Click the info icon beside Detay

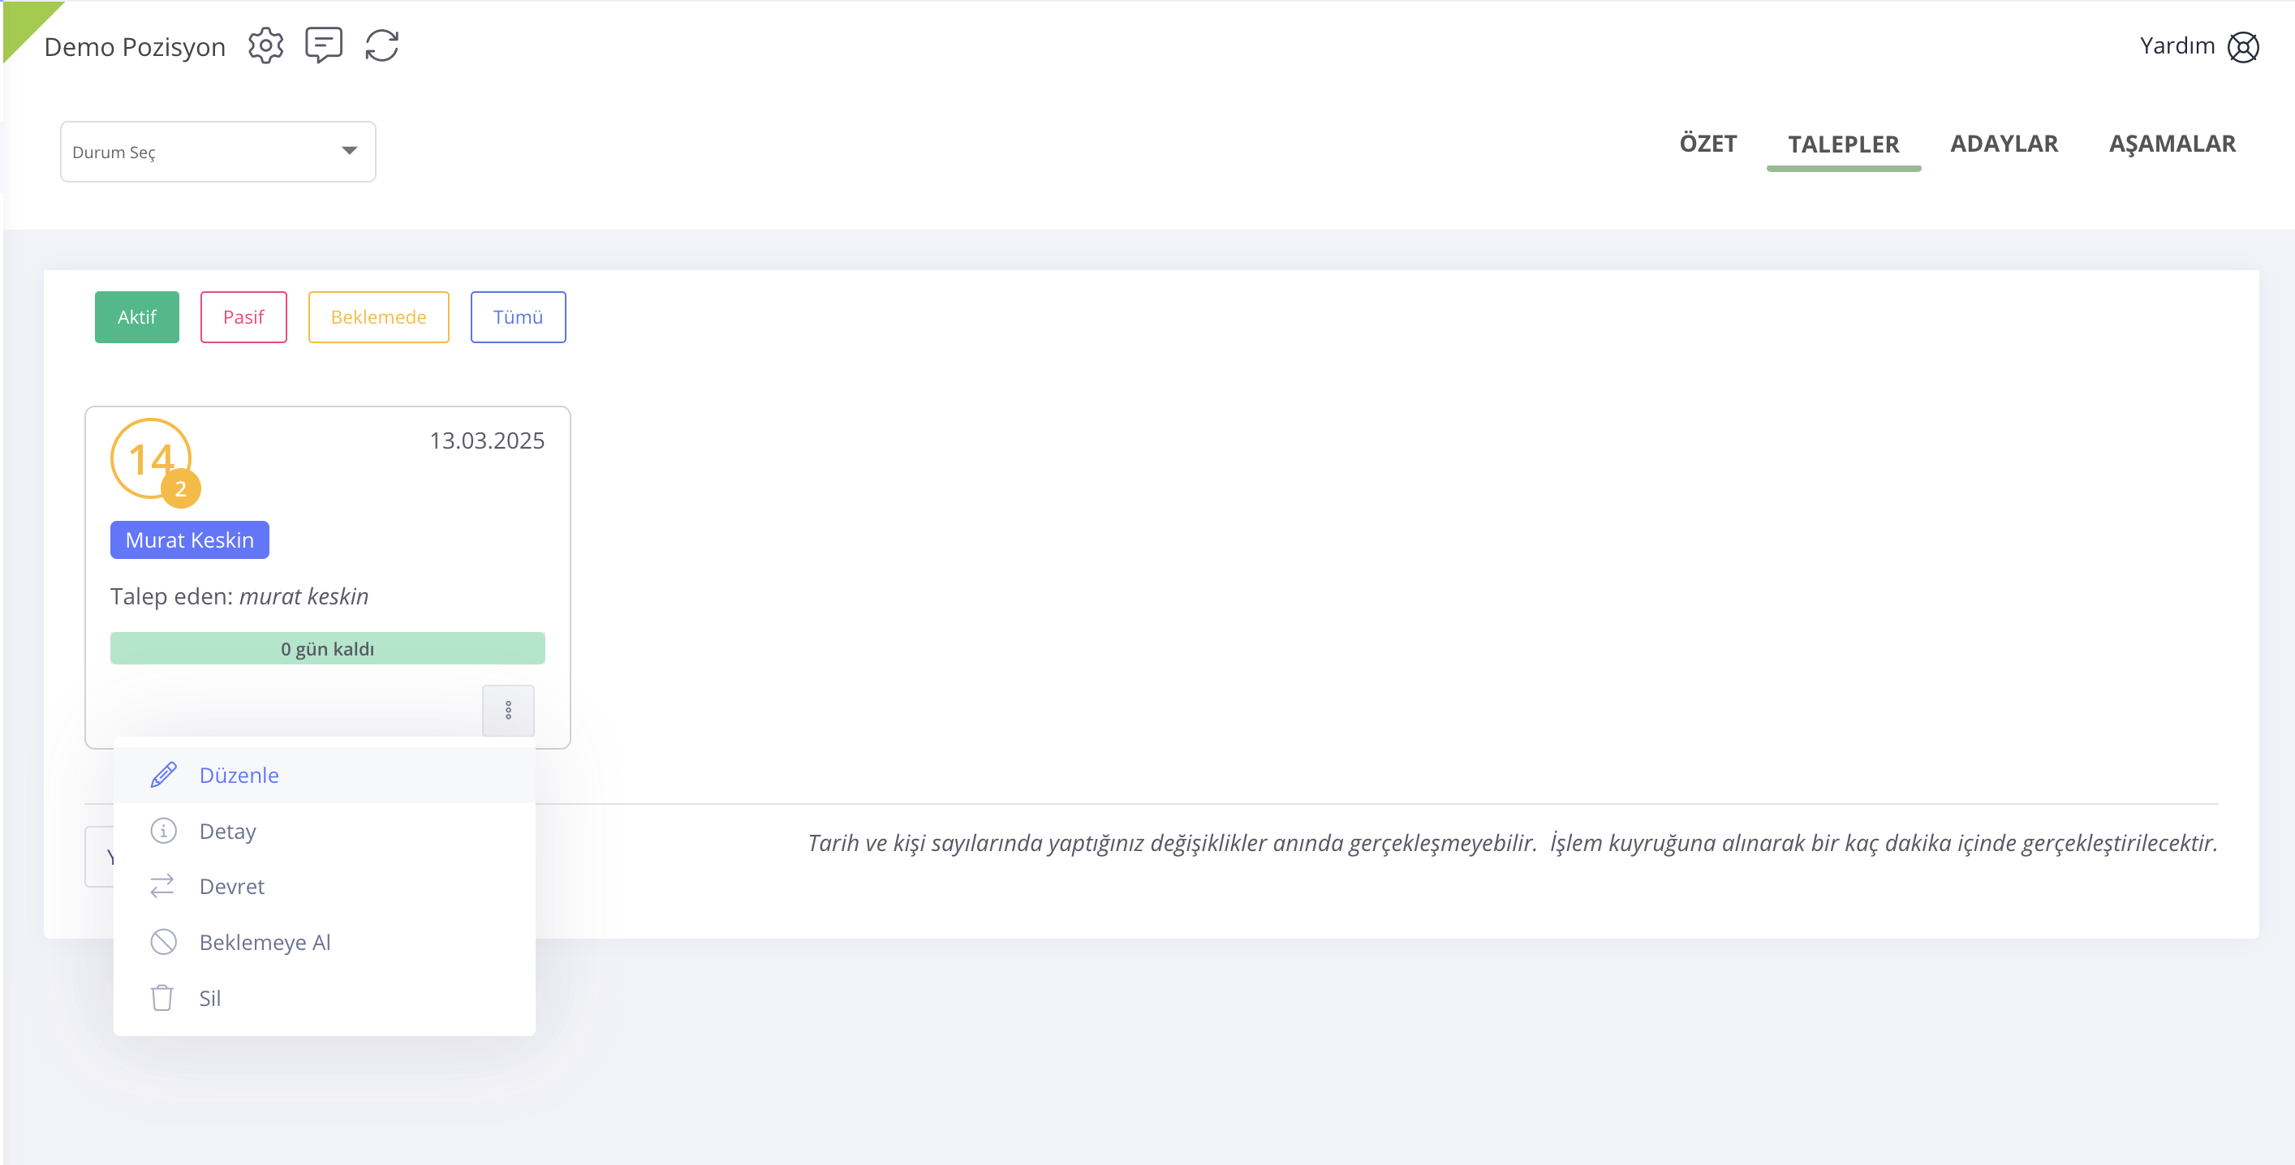tap(163, 831)
